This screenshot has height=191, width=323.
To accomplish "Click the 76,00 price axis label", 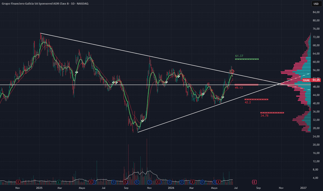I will point(316,29).
